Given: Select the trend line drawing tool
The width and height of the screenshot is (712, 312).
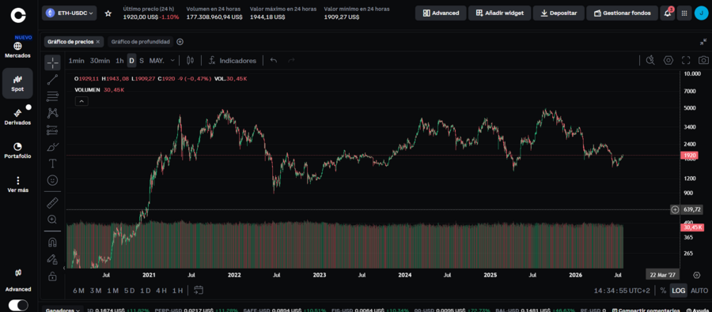Looking at the screenshot, I should (x=52, y=80).
